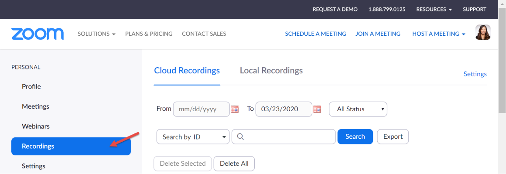Open the All Status dropdown

[x=358, y=109]
